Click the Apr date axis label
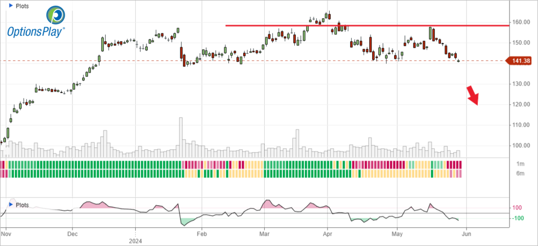Viewport: 538px width, 246px height. [328, 233]
